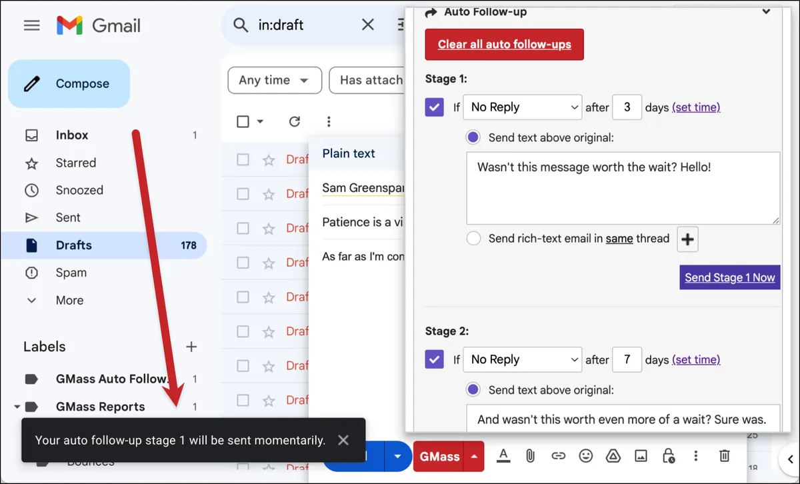The height and width of the screenshot is (484, 800).
Task: Open the GMass Auto Follow label
Action: (x=112, y=379)
